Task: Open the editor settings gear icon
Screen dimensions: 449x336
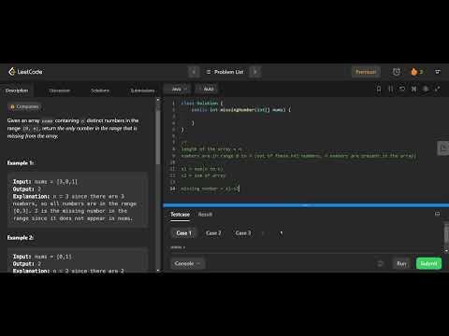Action: tap(426, 90)
